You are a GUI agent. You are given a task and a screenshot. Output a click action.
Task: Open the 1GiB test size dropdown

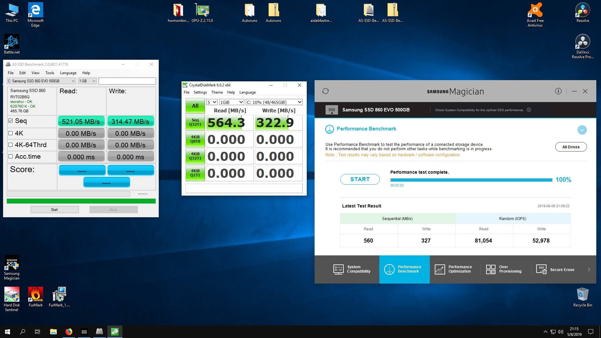pyautogui.click(x=231, y=102)
